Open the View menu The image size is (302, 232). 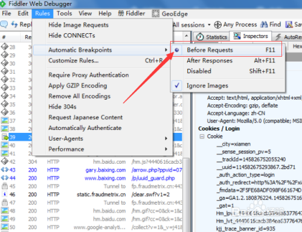[x=85, y=13]
